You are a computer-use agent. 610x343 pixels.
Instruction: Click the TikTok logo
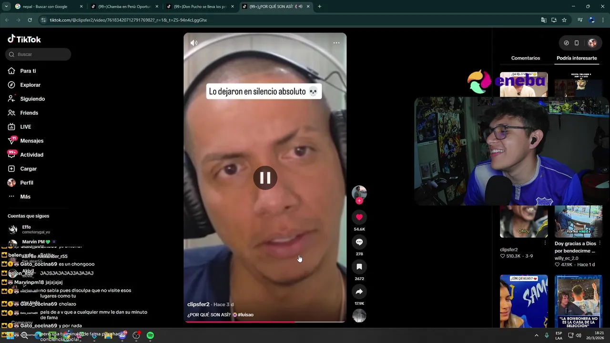tap(24, 39)
